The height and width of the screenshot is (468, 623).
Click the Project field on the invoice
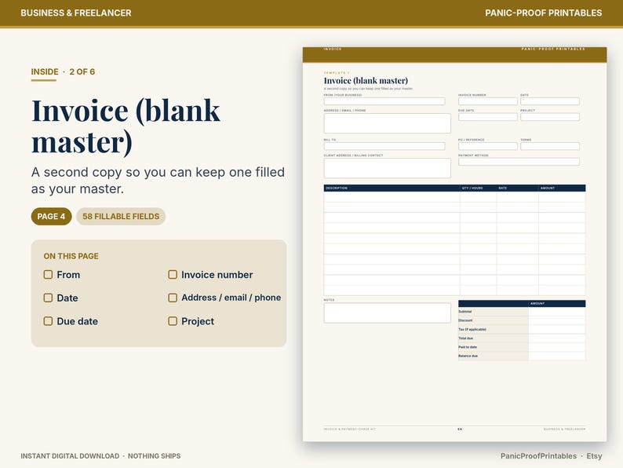click(550, 117)
